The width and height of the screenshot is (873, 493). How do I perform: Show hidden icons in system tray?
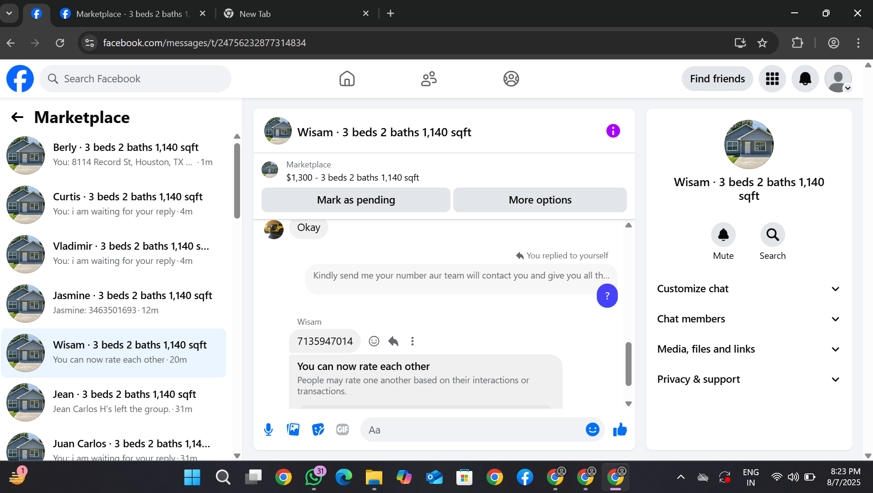tap(681, 477)
